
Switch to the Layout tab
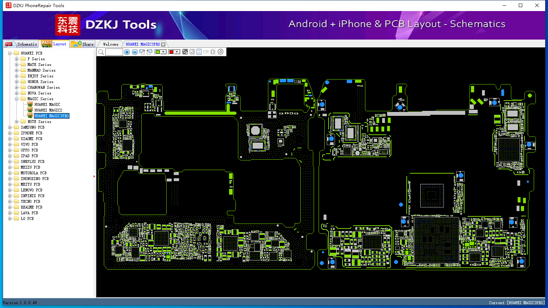click(54, 44)
